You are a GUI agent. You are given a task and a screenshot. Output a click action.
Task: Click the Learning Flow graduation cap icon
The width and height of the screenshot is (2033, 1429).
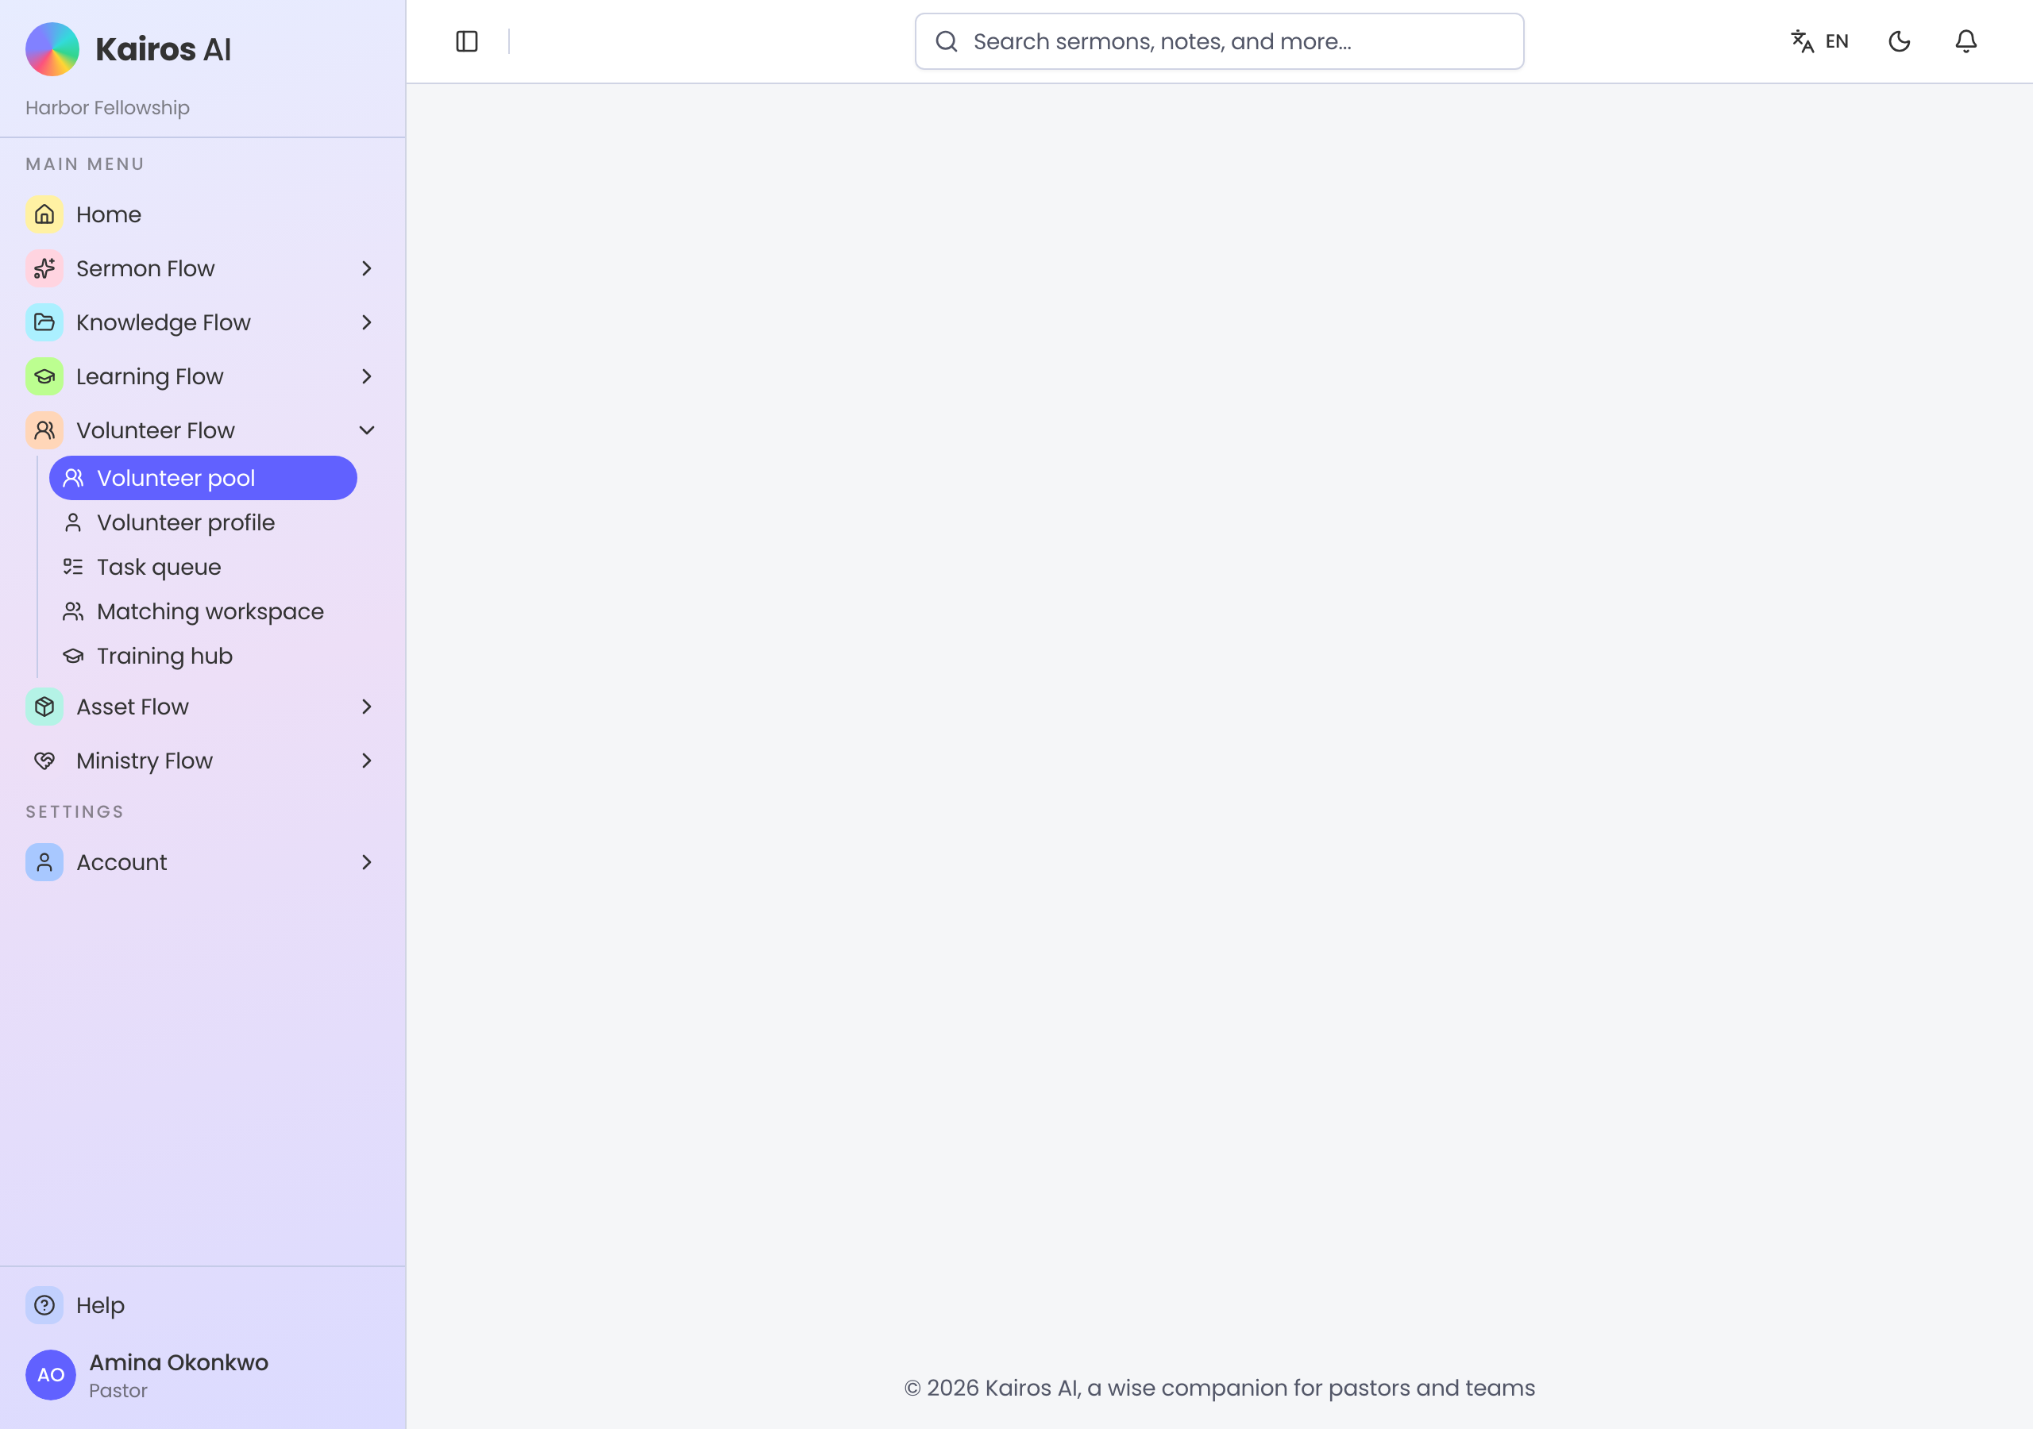tap(44, 376)
